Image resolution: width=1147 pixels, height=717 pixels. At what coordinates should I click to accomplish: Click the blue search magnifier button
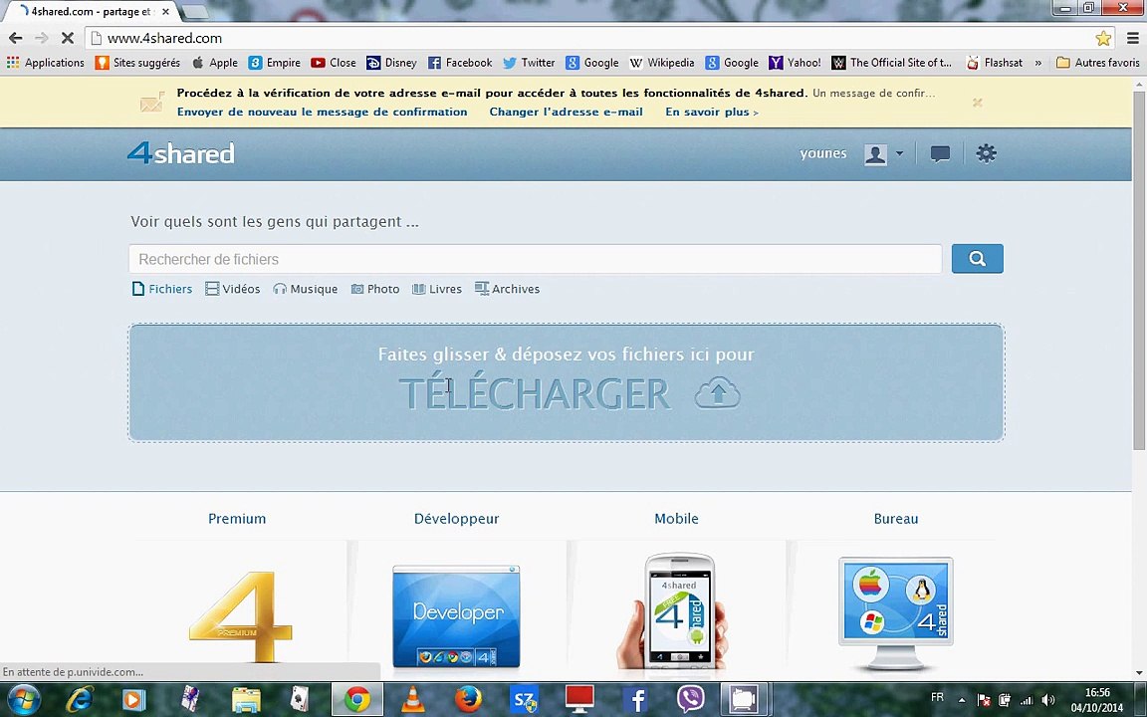(x=977, y=258)
